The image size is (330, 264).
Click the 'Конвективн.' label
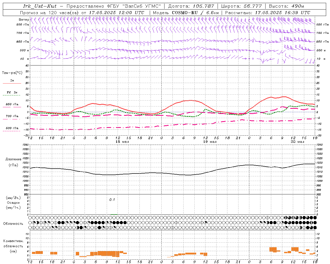tap(13, 241)
